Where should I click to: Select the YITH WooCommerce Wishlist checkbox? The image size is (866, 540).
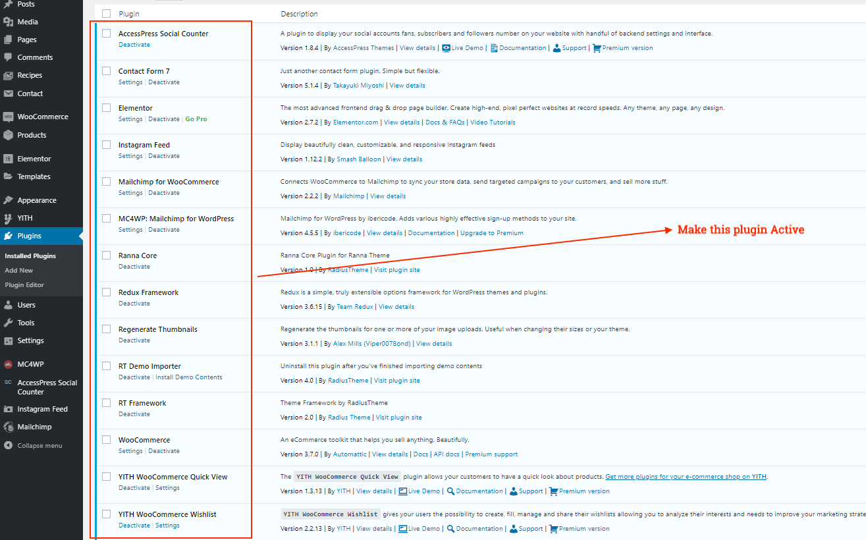click(x=107, y=514)
